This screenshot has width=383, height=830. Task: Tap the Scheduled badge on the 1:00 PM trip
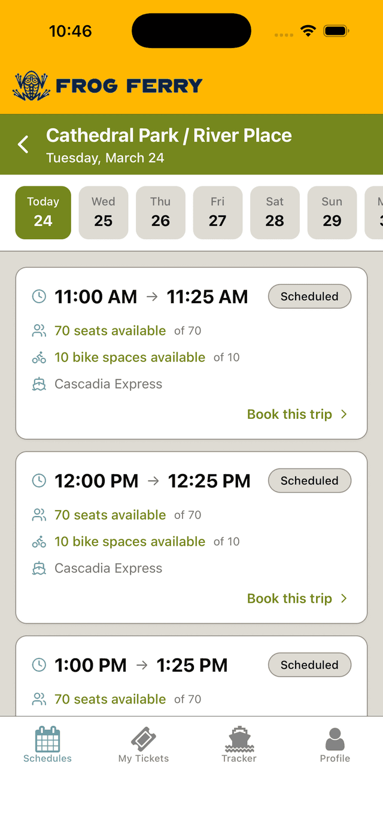[x=309, y=665]
